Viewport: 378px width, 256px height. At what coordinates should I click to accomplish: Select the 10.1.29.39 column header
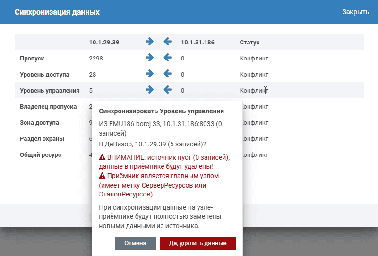(x=104, y=43)
